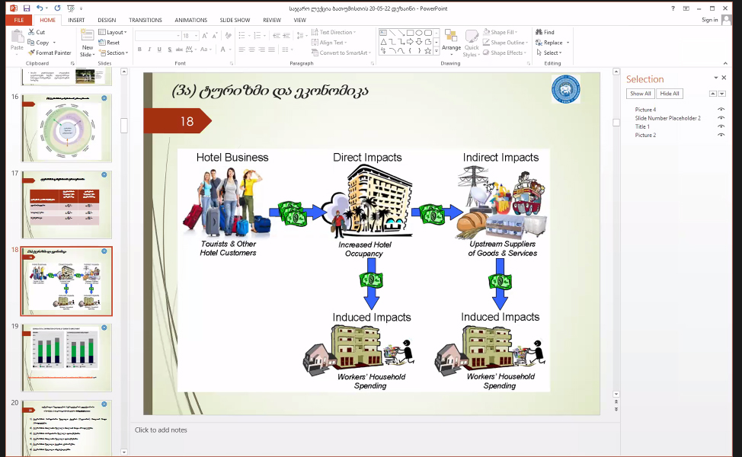Open the Layout dropdown
Screen dimensions: 742x457
pyautogui.click(x=115, y=32)
